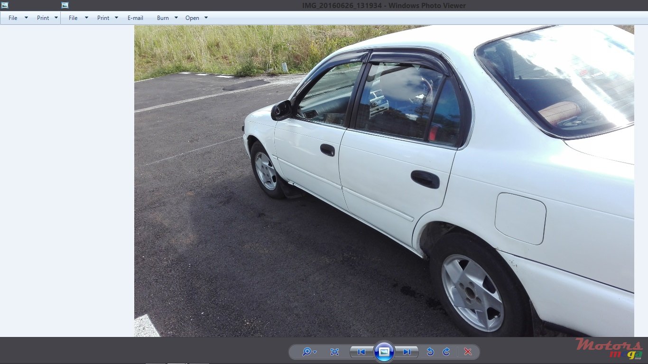This screenshot has width=648, height=364.
Task: Click the fit-to-window display icon
Action: click(334, 352)
